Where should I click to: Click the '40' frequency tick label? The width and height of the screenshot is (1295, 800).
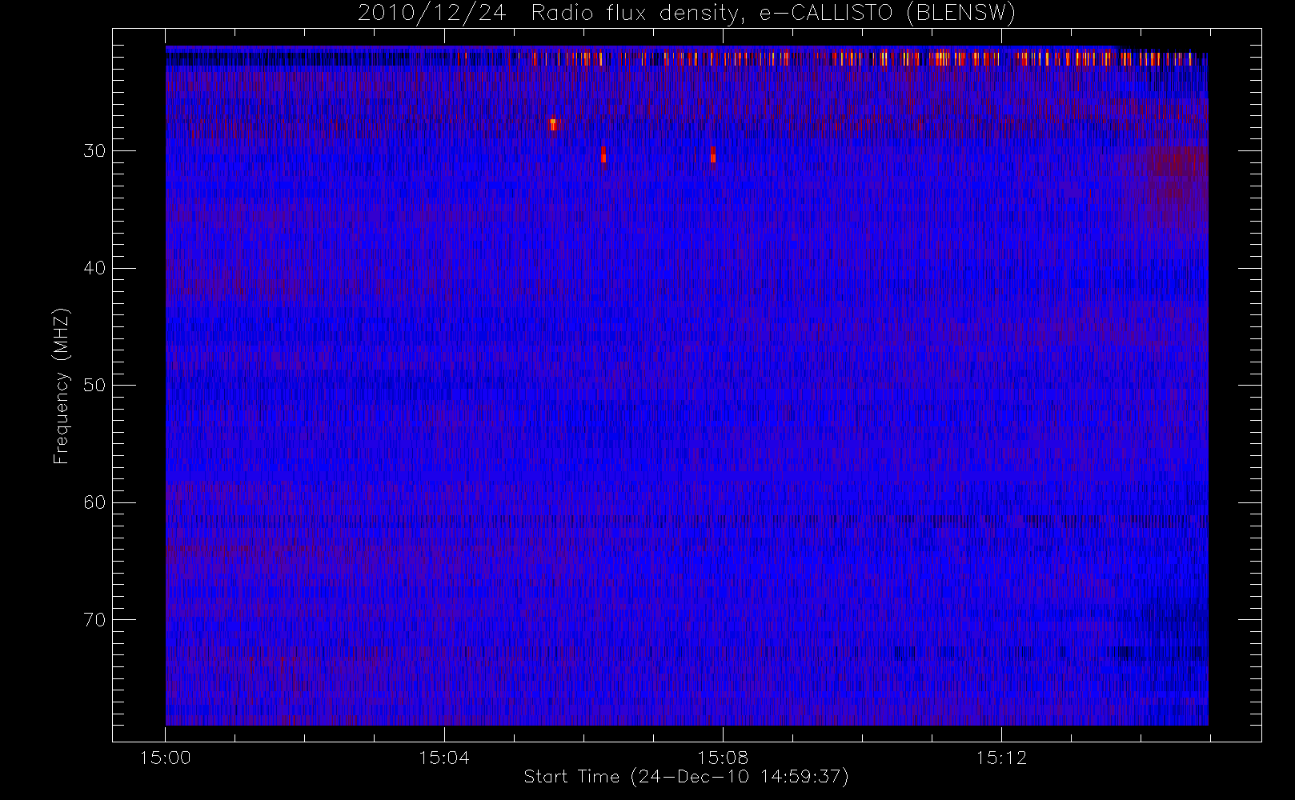point(94,268)
